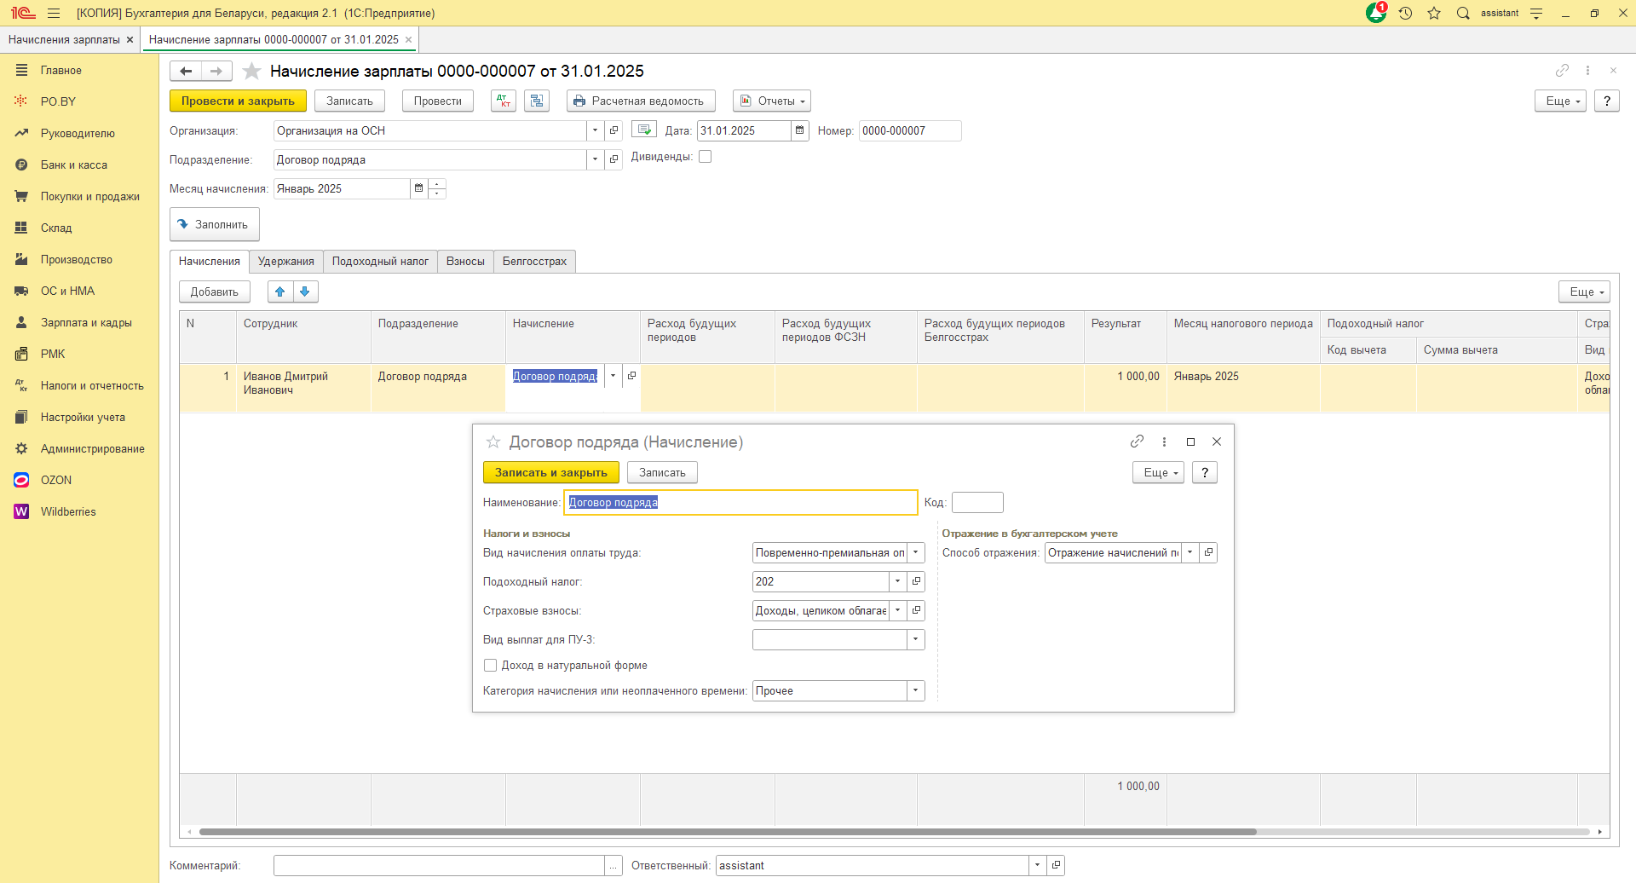The height and width of the screenshot is (883, 1636).
Task: Expand the Подоходный налог dropdown in dialog
Action: click(x=897, y=581)
